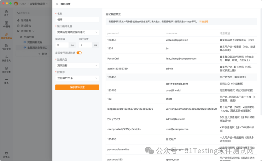
Task: Click the 定时任务 clock icon
Action: 18,20
